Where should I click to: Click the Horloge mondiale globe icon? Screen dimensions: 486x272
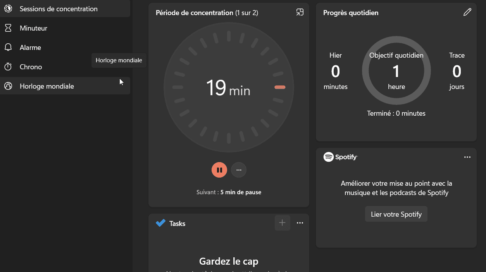[x=8, y=86]
